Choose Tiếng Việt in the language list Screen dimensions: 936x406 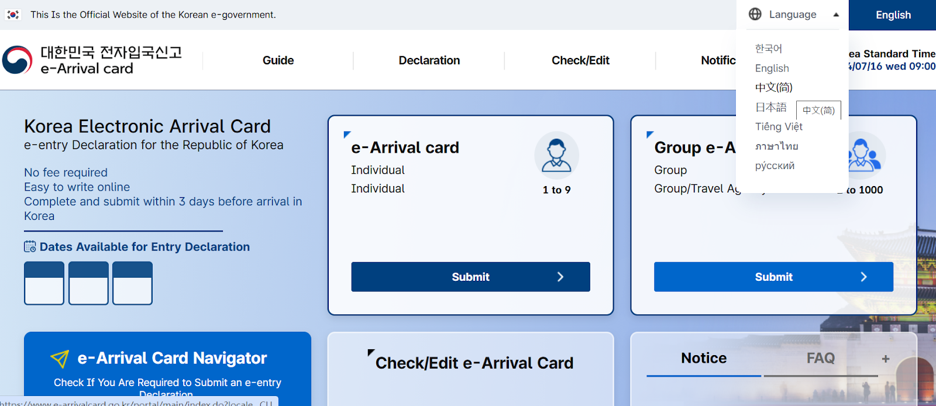(x=779, y=127)
